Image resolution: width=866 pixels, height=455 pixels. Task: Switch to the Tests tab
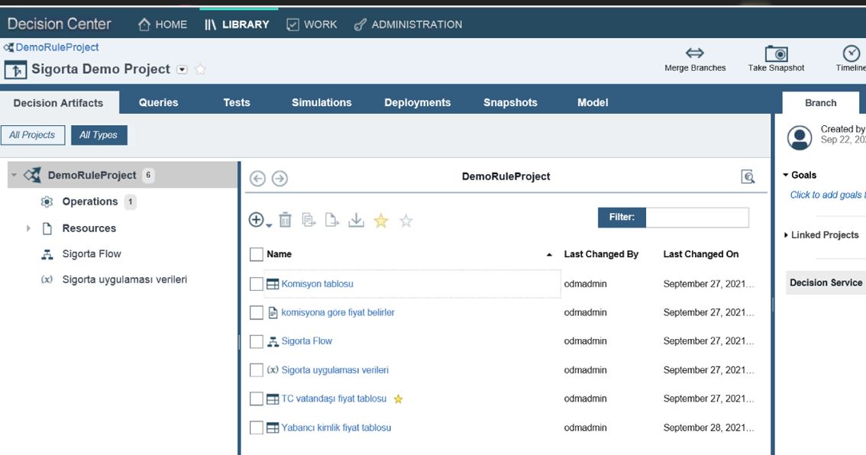click(237, 103)
